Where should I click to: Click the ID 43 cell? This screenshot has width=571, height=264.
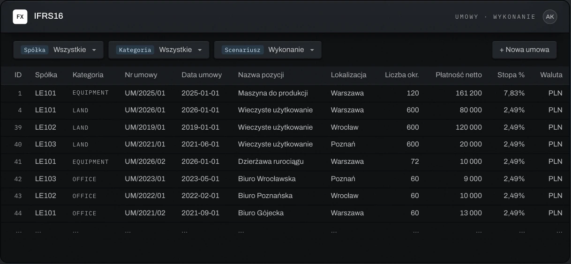18,196
